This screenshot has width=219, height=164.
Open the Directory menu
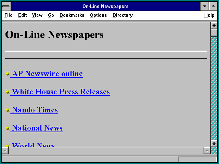coord(123,15)
